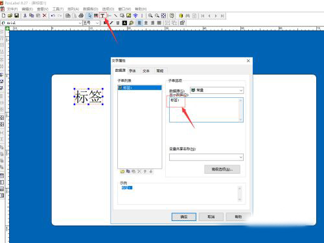The height and width of the screenshot is (243, 324).
Task: Click the 高级选项 button
Action: pyautogui.click(x=222, y=169)
